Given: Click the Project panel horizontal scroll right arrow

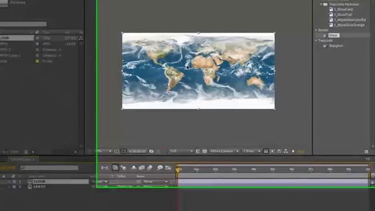Looking at the screenshot, I should click(x=76, y=152).
